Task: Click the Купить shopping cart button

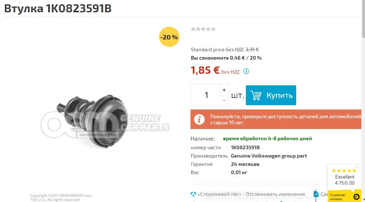Action: (271, 95)
